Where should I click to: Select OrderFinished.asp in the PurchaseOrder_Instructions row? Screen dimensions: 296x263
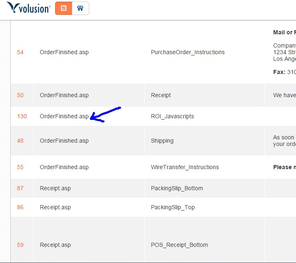tap(64, 52)
